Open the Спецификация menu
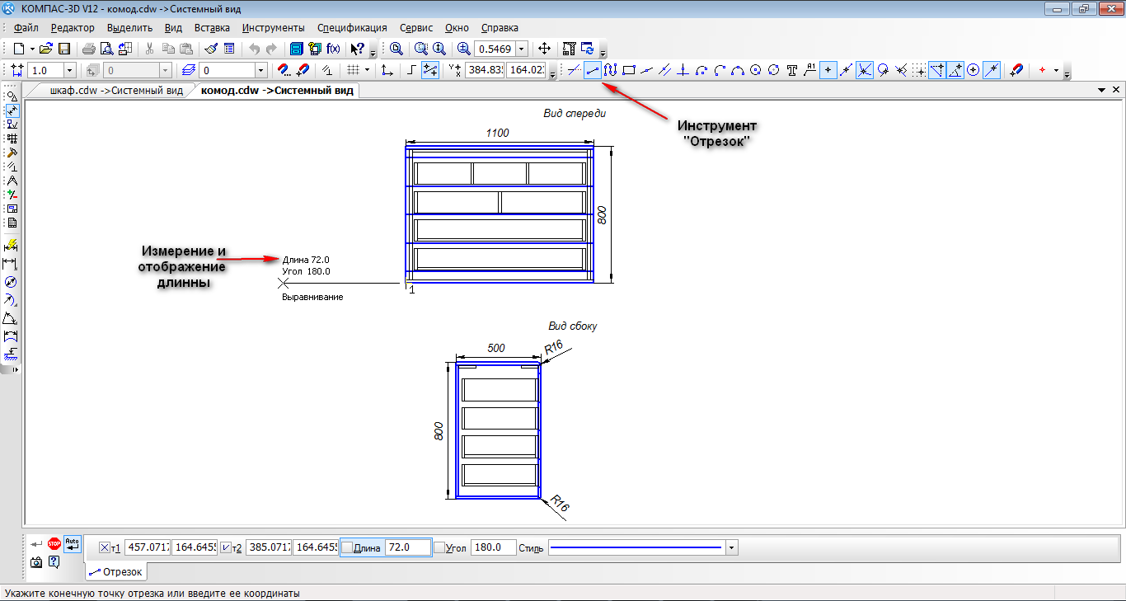Screen dimensions: 1126x601 pos(352,27)
